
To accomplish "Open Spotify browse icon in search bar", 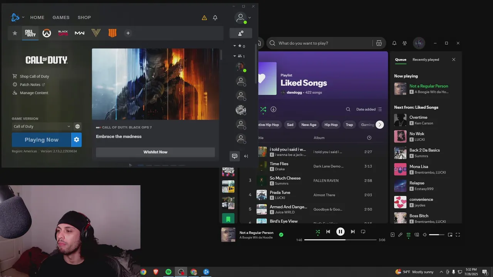I will [379, 43].
